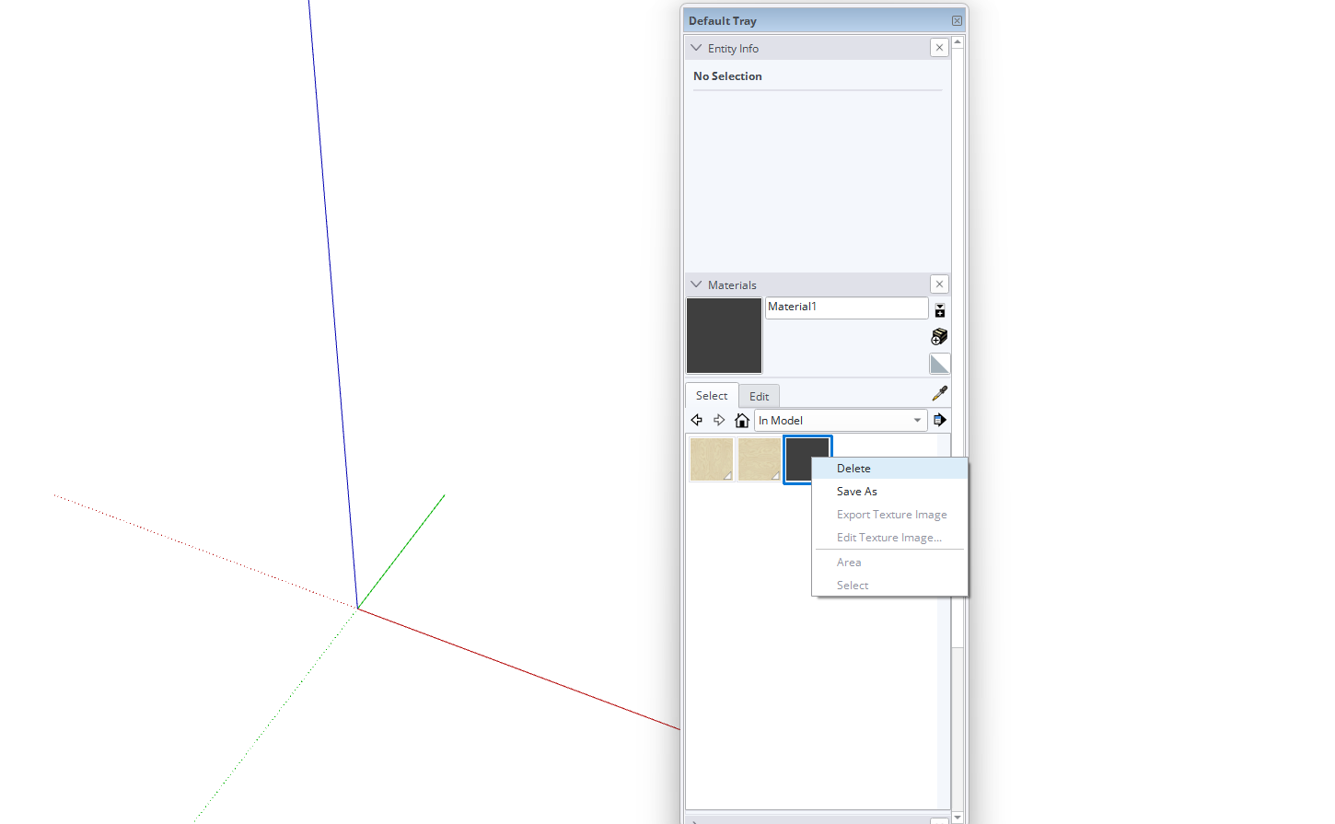Set material to default icon
Screen dimensions: 1335x824
(x=939, y=365)
